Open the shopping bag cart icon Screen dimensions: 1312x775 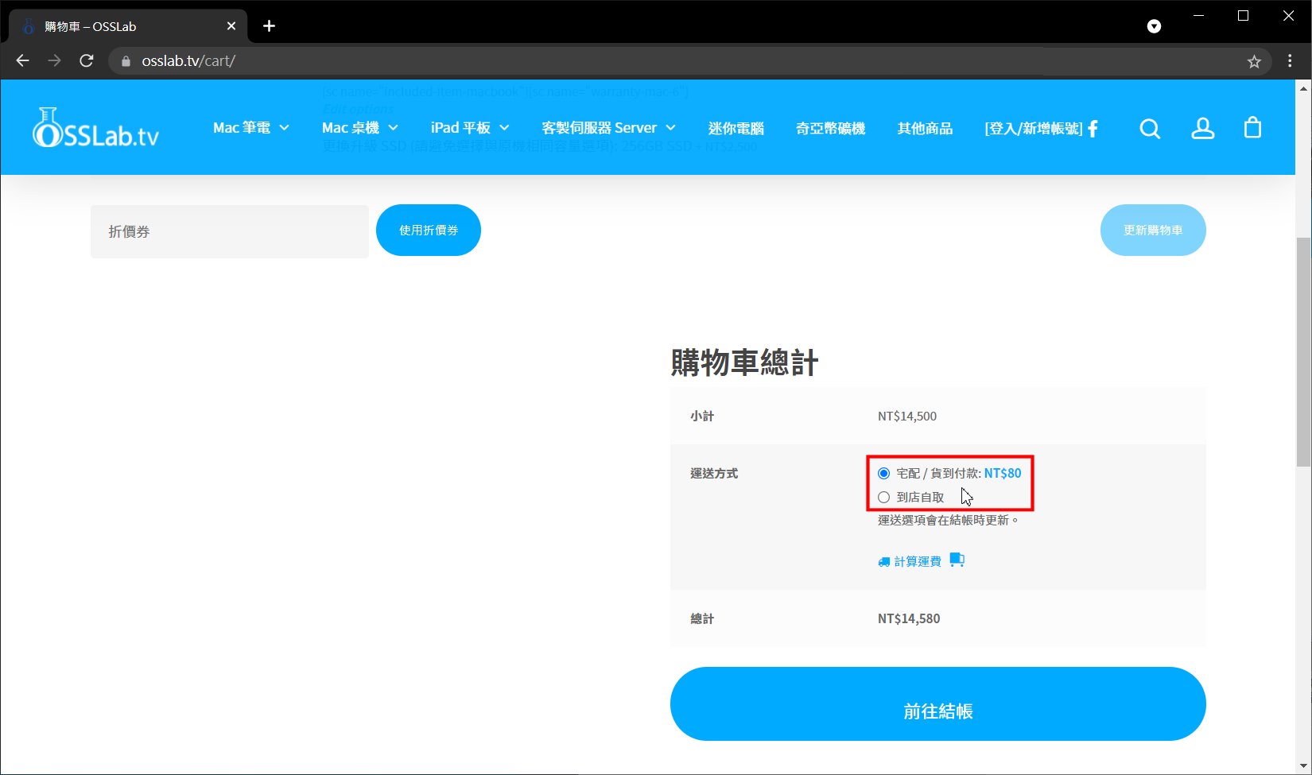(1252, 128)
